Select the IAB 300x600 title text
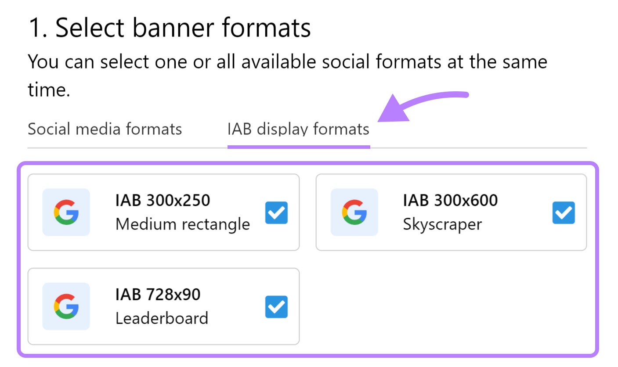This screenshot has width=618, height=367. click(x=450, y=201)
